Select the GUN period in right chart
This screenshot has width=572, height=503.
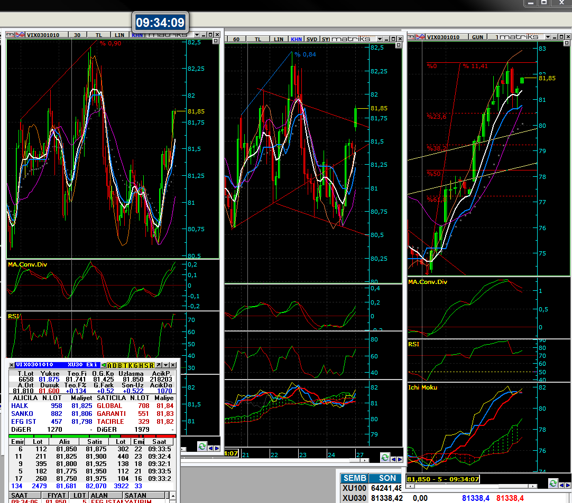click(x=477, y=37)
